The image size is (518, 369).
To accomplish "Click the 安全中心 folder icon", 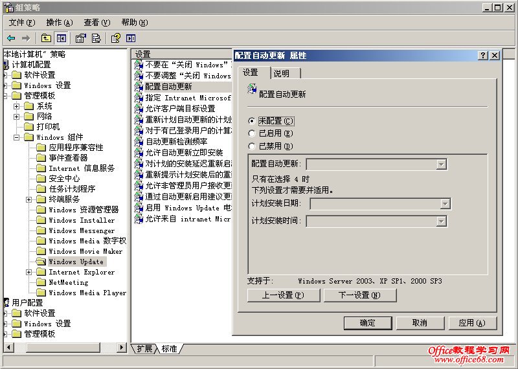I will point(41,179).
